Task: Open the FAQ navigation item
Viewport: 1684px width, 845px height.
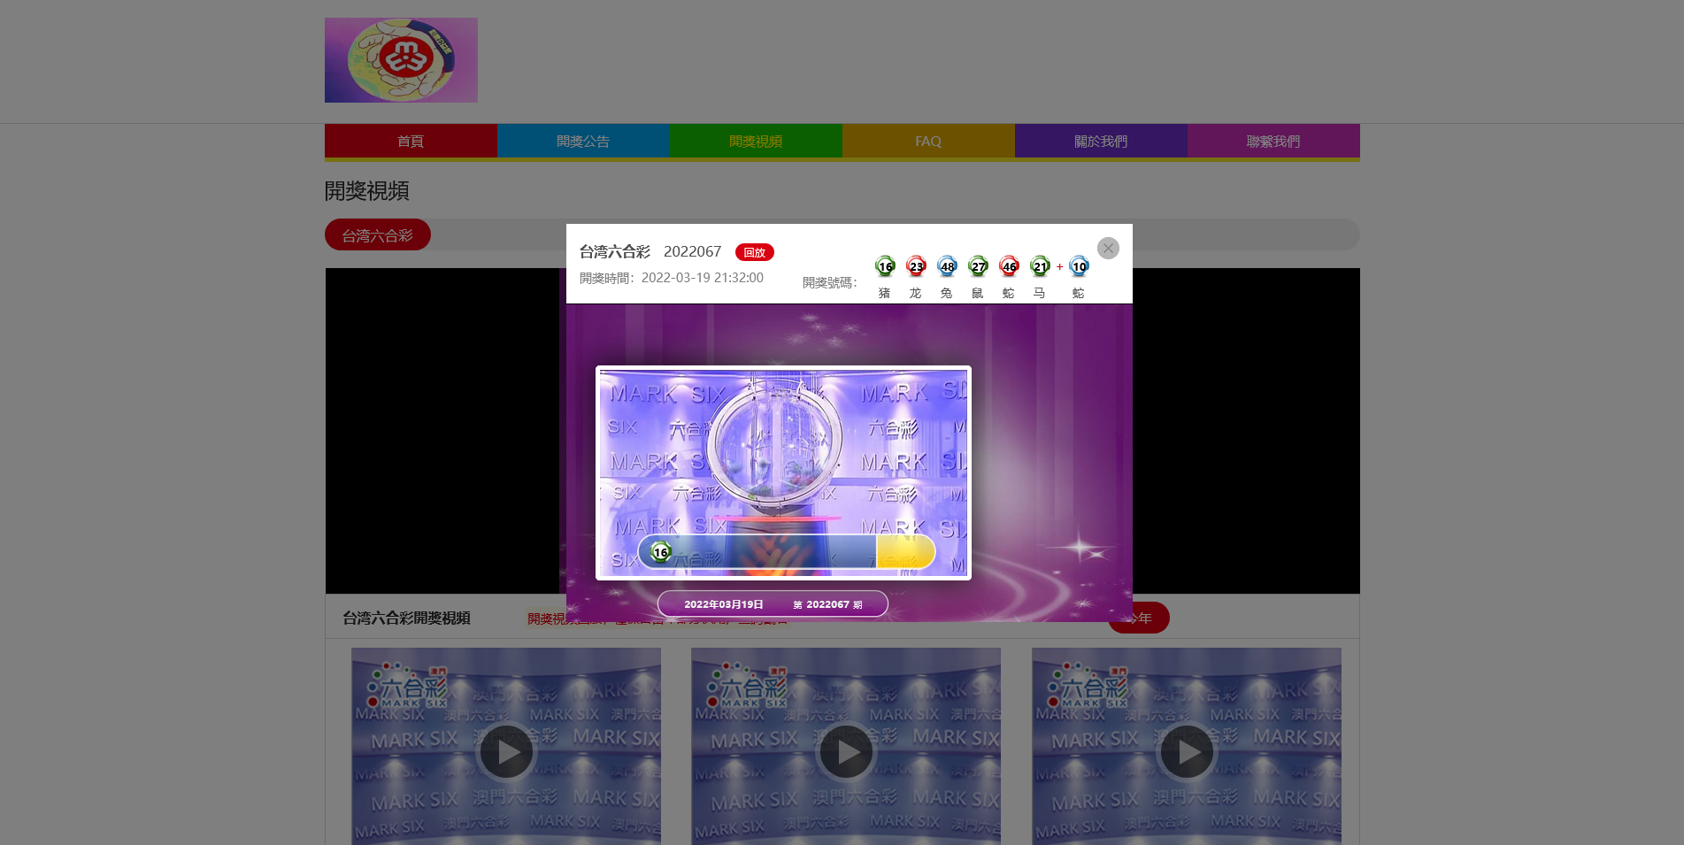Action: pyautogui.click(x=928, y=142)
